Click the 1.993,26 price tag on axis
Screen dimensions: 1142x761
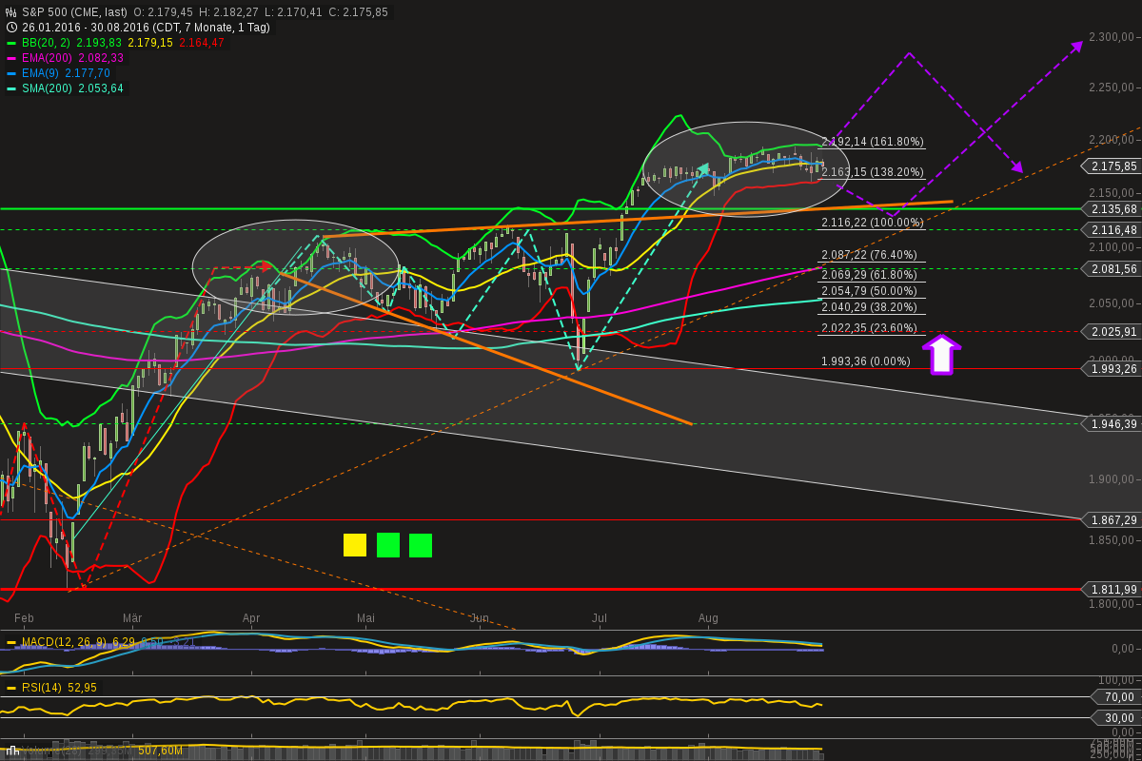coord(1112,369)
